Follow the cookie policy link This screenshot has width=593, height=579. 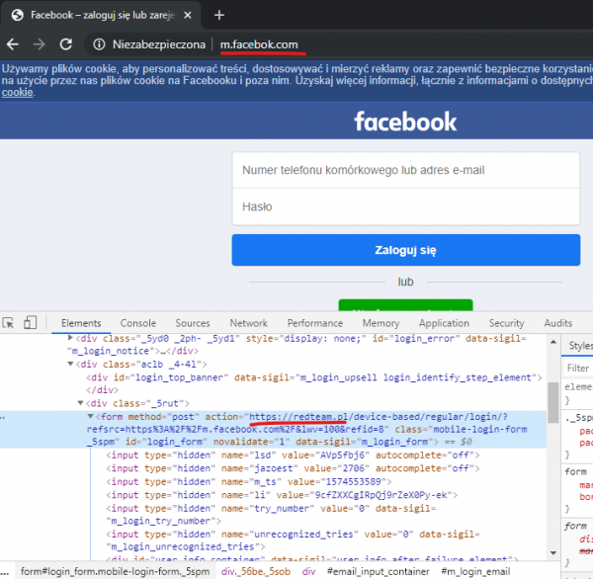(x=18, y=93)
